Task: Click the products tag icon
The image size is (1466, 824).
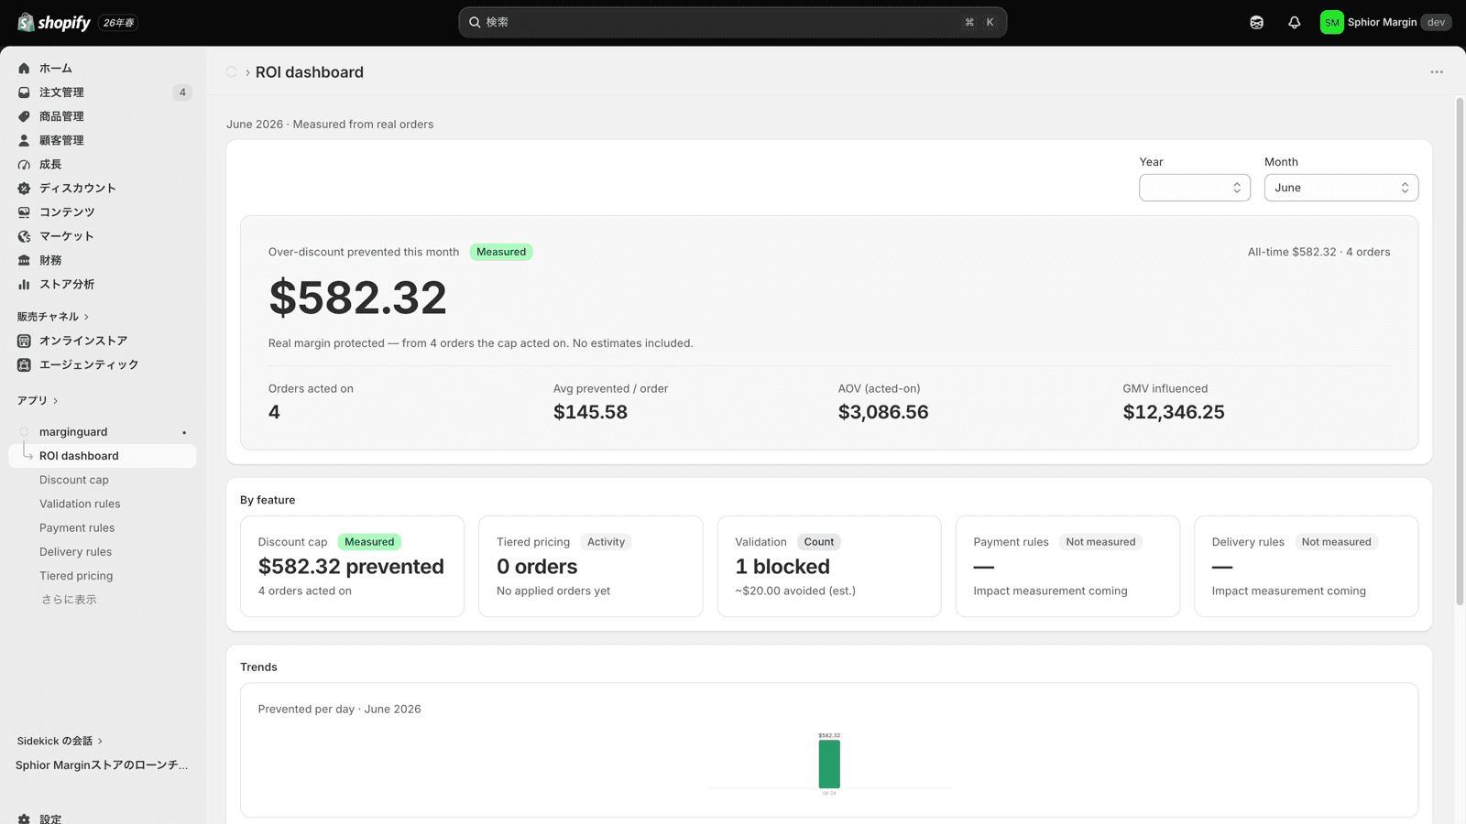Action: (24, 116)
